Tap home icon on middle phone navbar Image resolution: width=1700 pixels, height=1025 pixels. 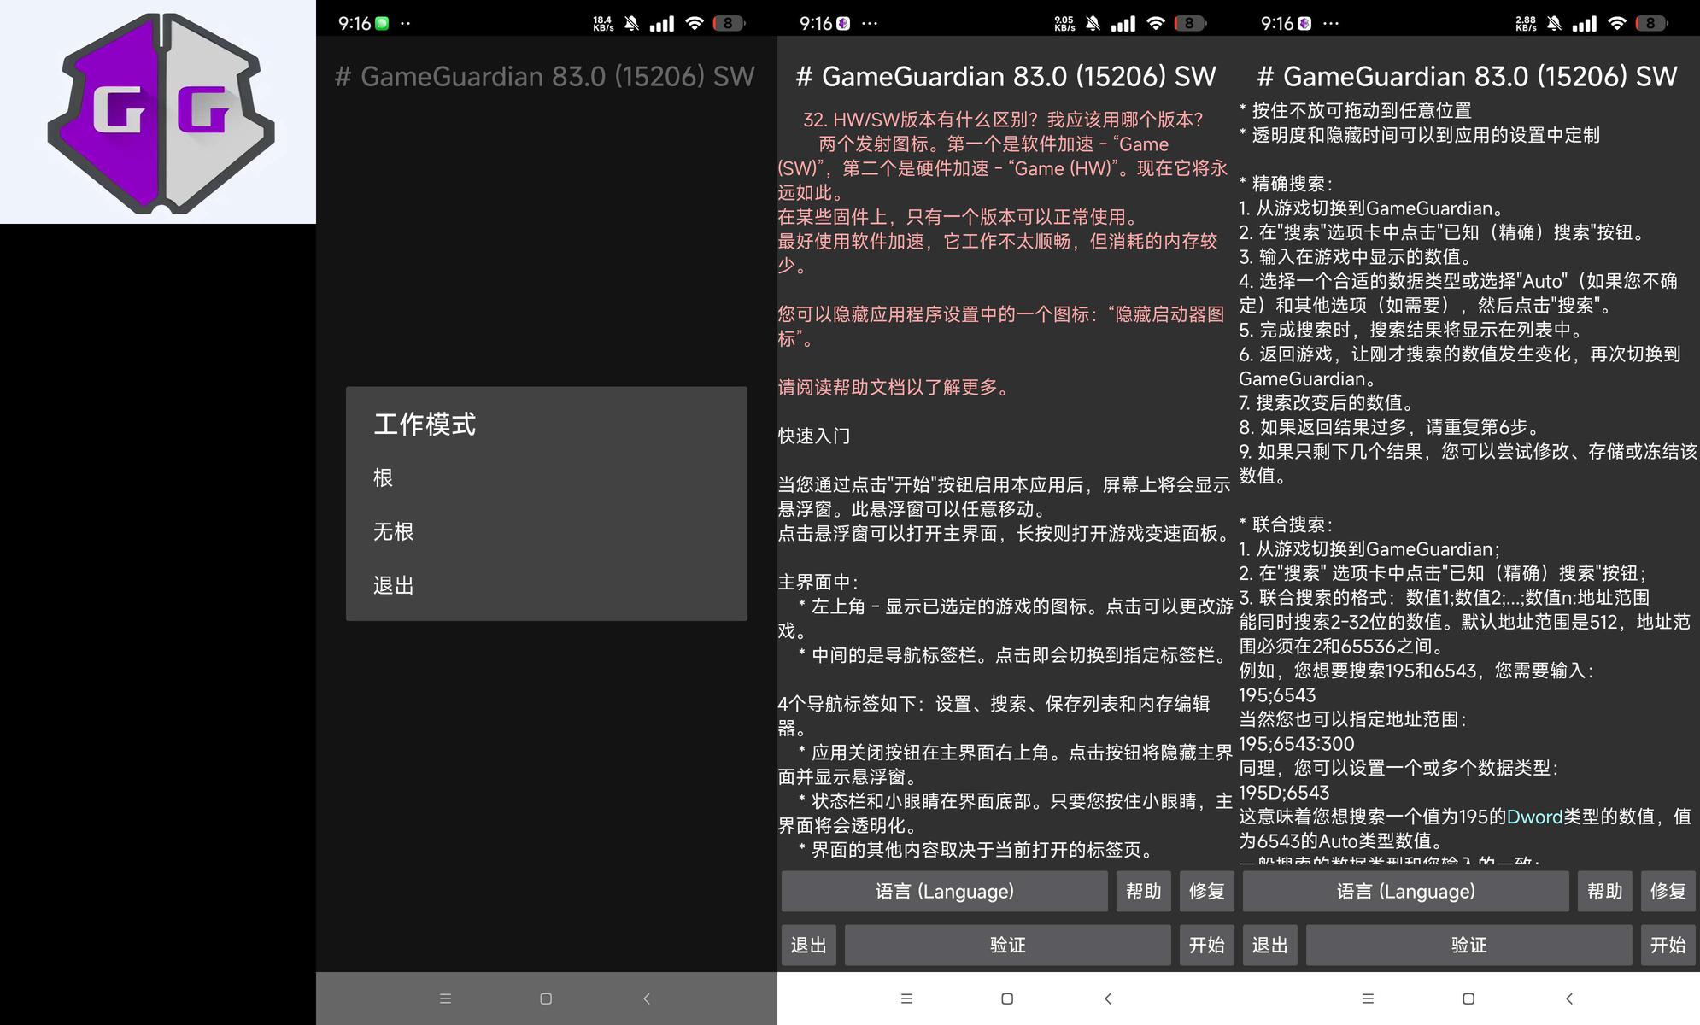coord(1007,999)
